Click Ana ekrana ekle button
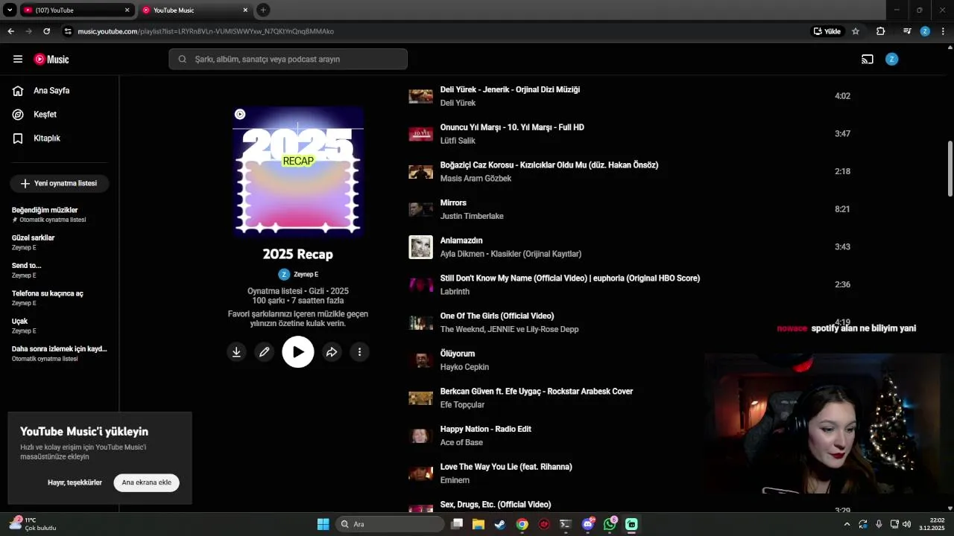Image resolution: width=954 pixels, height=536 pixels. [147, 482]
